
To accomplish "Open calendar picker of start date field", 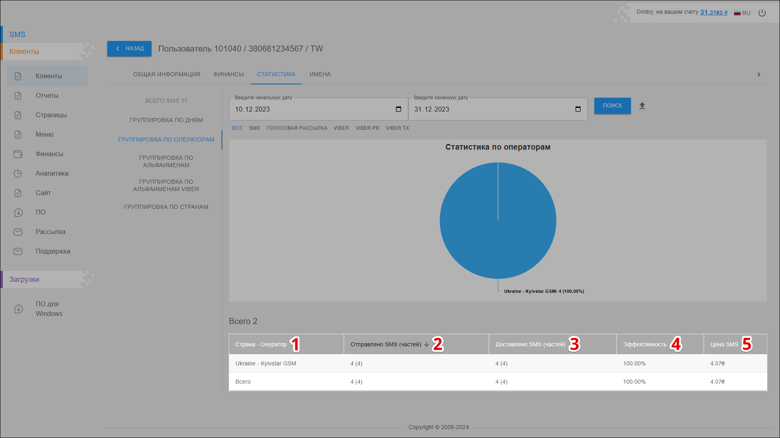I will coord(398,109).
